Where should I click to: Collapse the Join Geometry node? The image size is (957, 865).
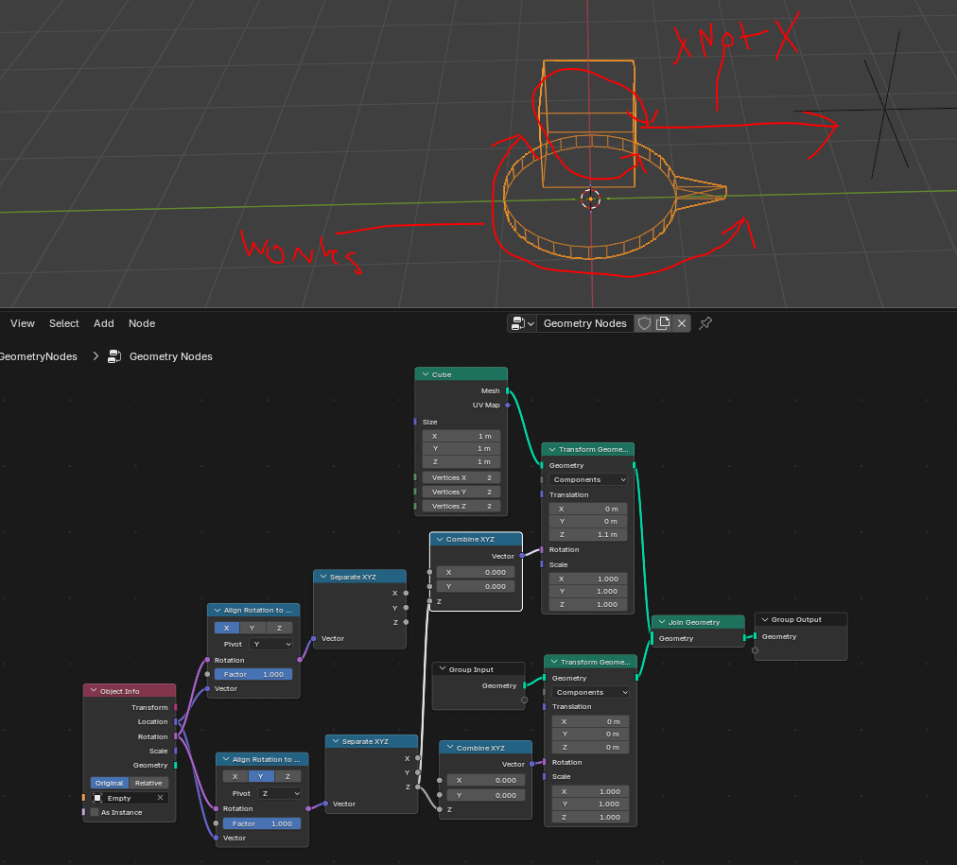662,622
